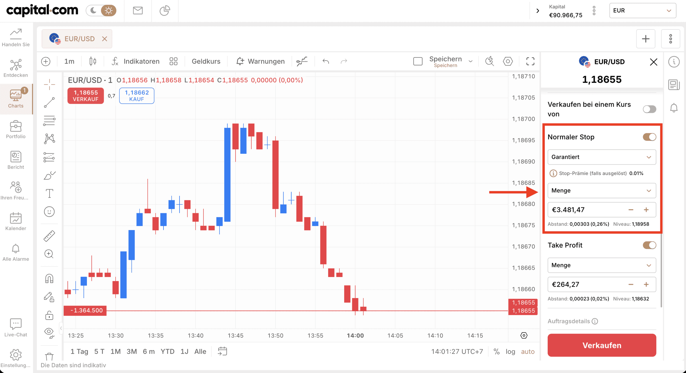This screenshot has height=373, width=686.
Task: Select the trend line drawing tool
Action: click(x=49, y=102)
